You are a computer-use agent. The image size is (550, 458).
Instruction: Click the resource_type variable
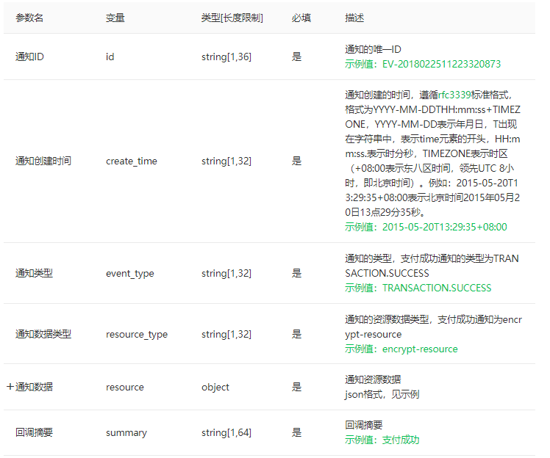click(137, 335)
